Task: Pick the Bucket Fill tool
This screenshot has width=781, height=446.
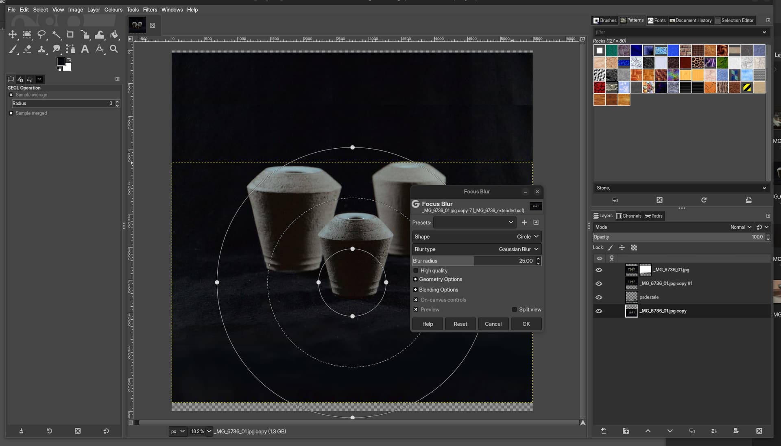Action: [x=114, y=35]
